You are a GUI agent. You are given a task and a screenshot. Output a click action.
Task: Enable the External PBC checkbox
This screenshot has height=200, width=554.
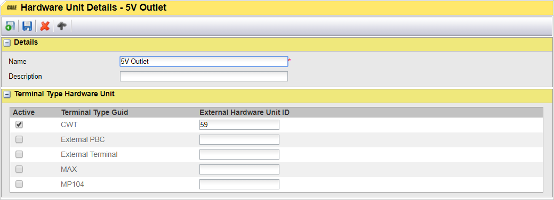point(19,139)
